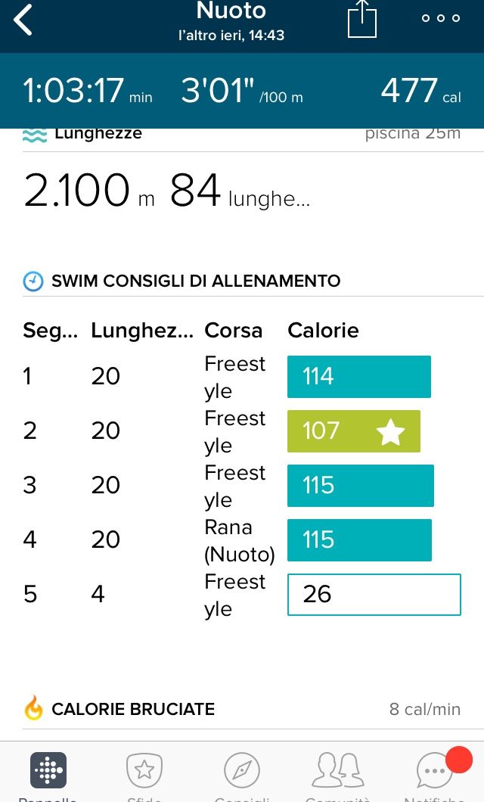484x802 pixels.
Task: Open the Fitbit dashboard tab icon
Action: click(x=48, y=770)
